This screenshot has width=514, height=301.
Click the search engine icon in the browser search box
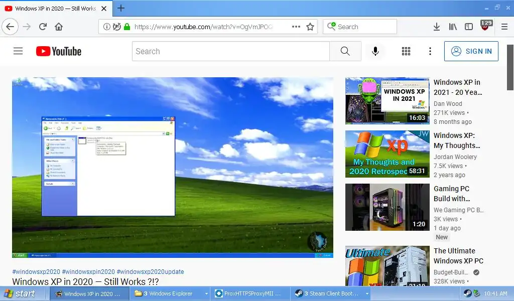[x=331, y=26]
